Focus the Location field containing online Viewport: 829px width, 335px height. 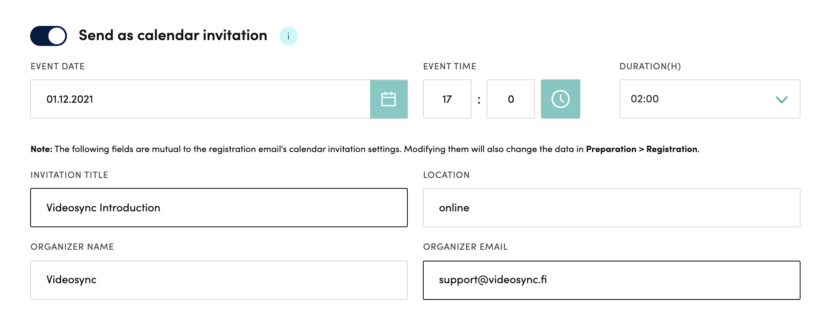tap(611, 208)
